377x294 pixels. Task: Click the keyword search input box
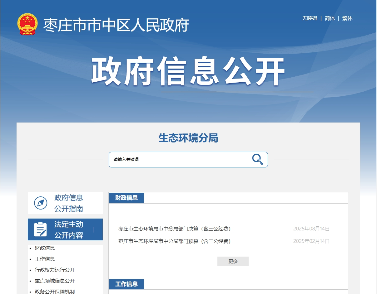[178, 159]
